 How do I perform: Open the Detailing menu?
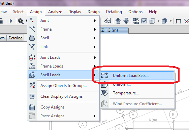[114, 12]
